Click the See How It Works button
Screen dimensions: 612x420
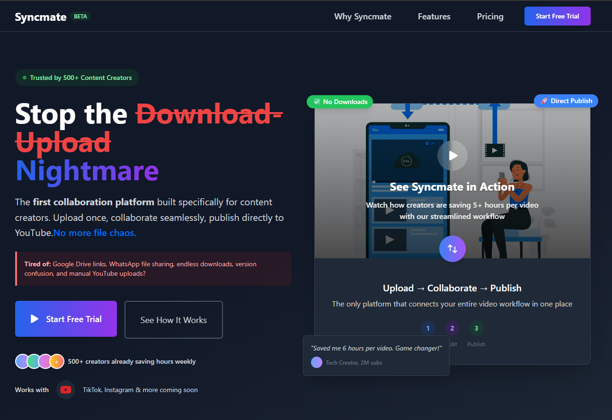(174, 320)
